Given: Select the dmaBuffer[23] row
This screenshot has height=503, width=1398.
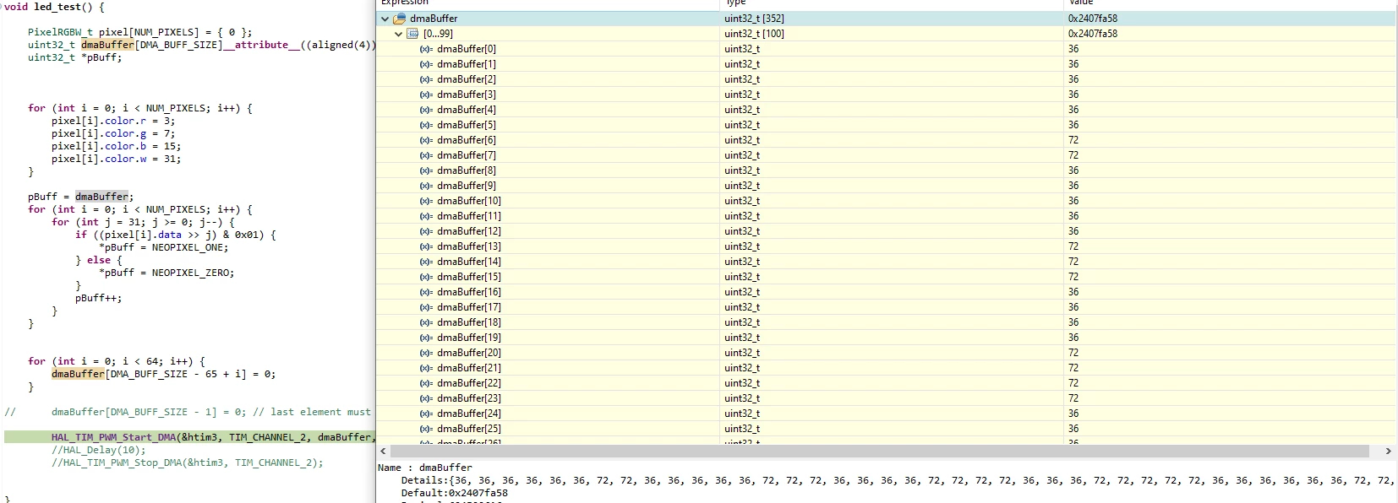Looking at the screenshot, I should click(x=886, y=398).
